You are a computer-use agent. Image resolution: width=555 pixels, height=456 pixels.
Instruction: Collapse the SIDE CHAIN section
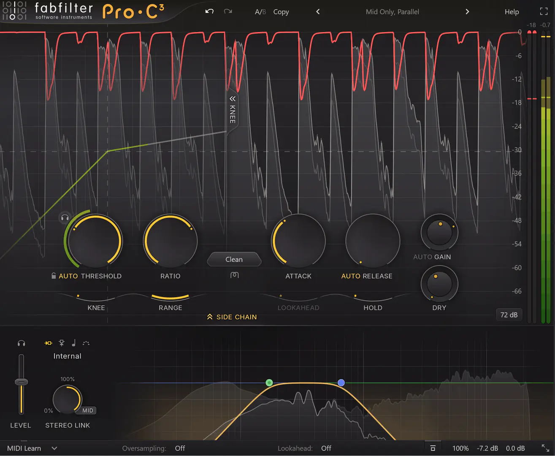(232, 317)
